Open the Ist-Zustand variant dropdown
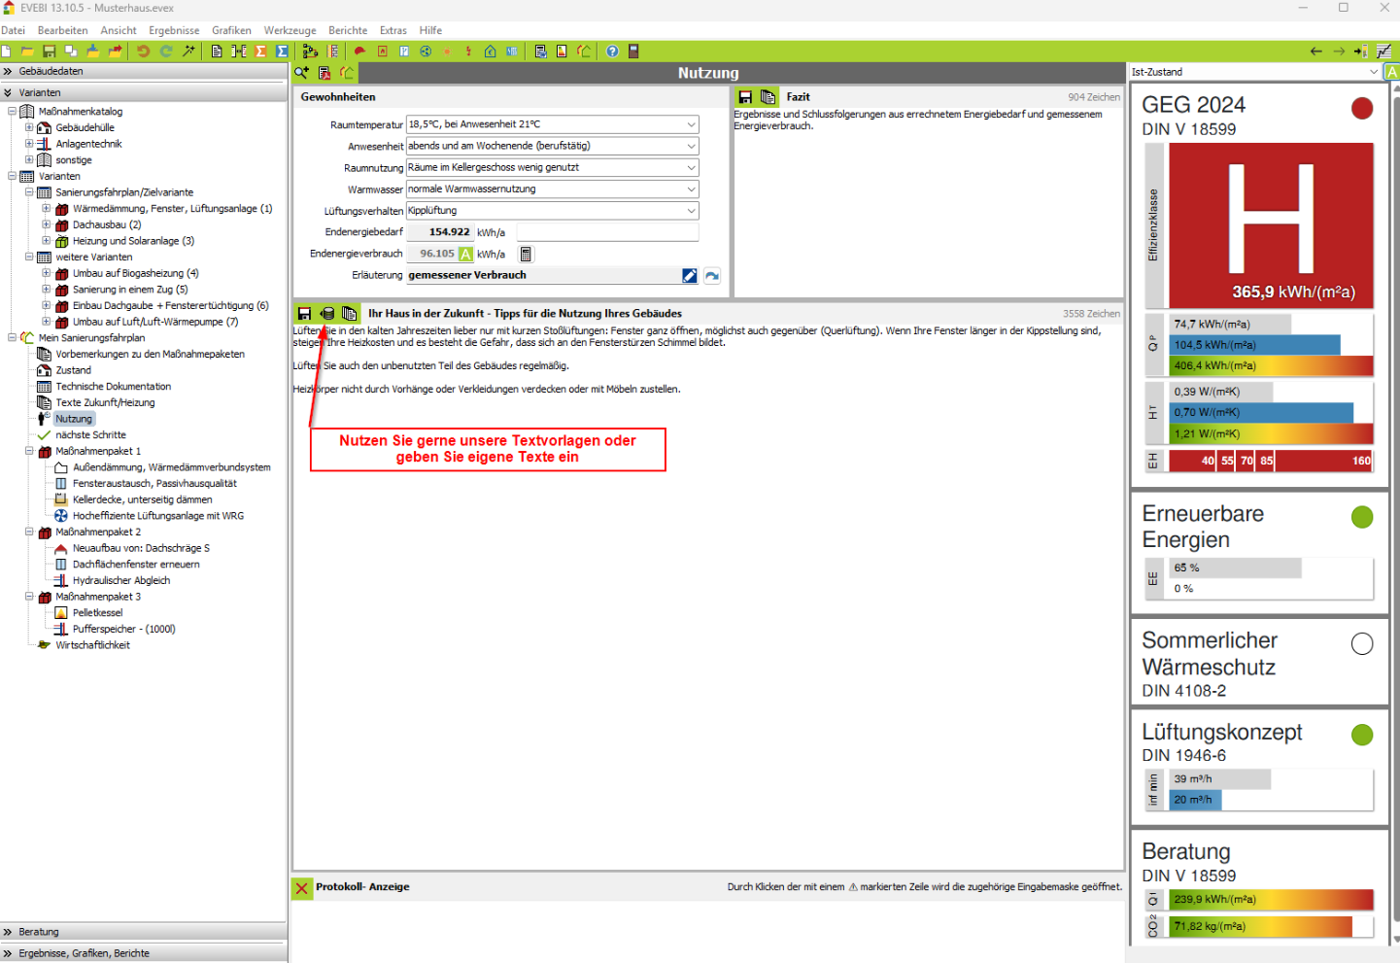1400x963 pixels. coord(1373,72)
